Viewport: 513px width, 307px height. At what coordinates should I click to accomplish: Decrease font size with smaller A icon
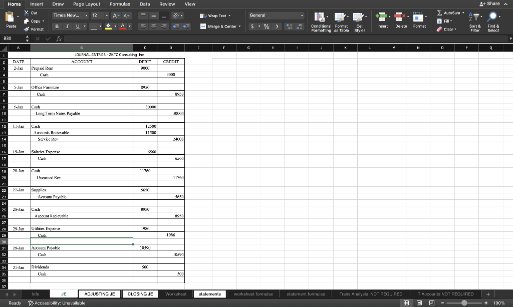coord(127,16)
